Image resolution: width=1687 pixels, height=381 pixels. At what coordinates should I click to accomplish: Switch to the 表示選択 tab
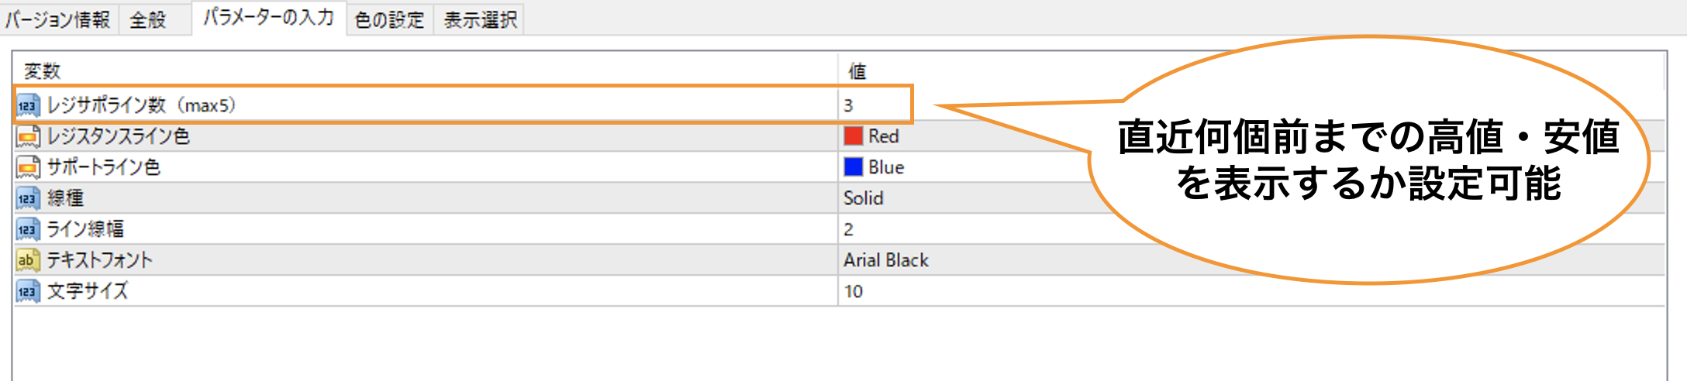click(480, 19)
